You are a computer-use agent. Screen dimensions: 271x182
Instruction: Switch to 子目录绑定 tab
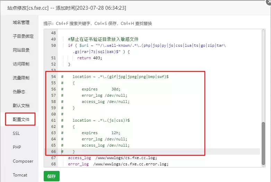(x=23, y=36)
